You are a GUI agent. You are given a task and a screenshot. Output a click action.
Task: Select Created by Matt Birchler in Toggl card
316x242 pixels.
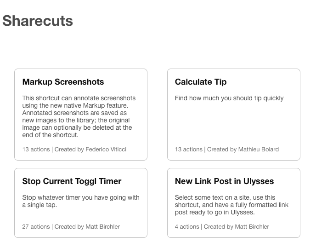(x=87, y=227)
